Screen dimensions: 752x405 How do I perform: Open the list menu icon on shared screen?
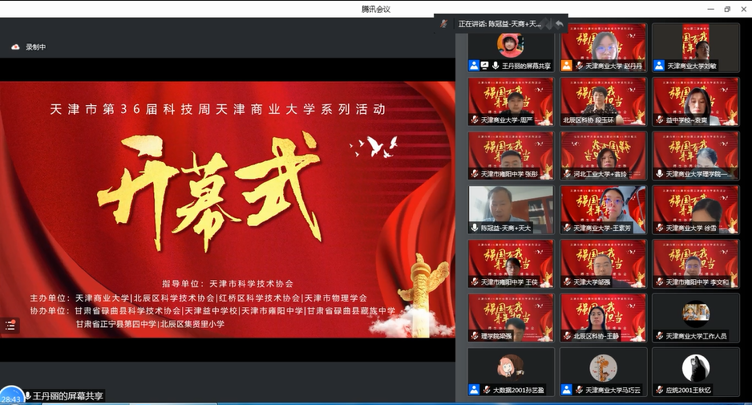point(10,326)
